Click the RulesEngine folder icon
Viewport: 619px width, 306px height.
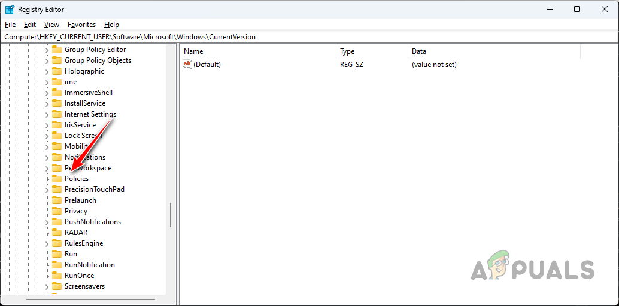tap(57, 243)
